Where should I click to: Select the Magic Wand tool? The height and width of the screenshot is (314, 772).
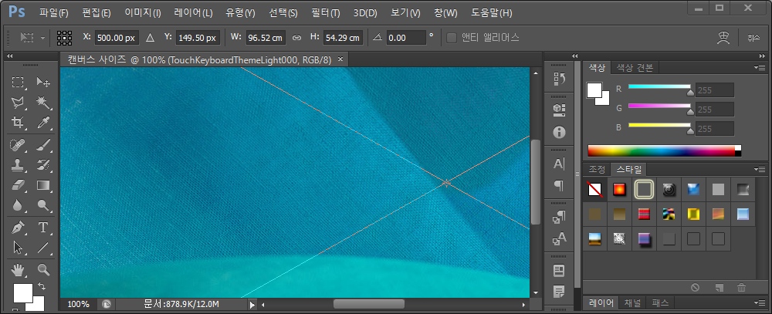[x=43, y=103]
